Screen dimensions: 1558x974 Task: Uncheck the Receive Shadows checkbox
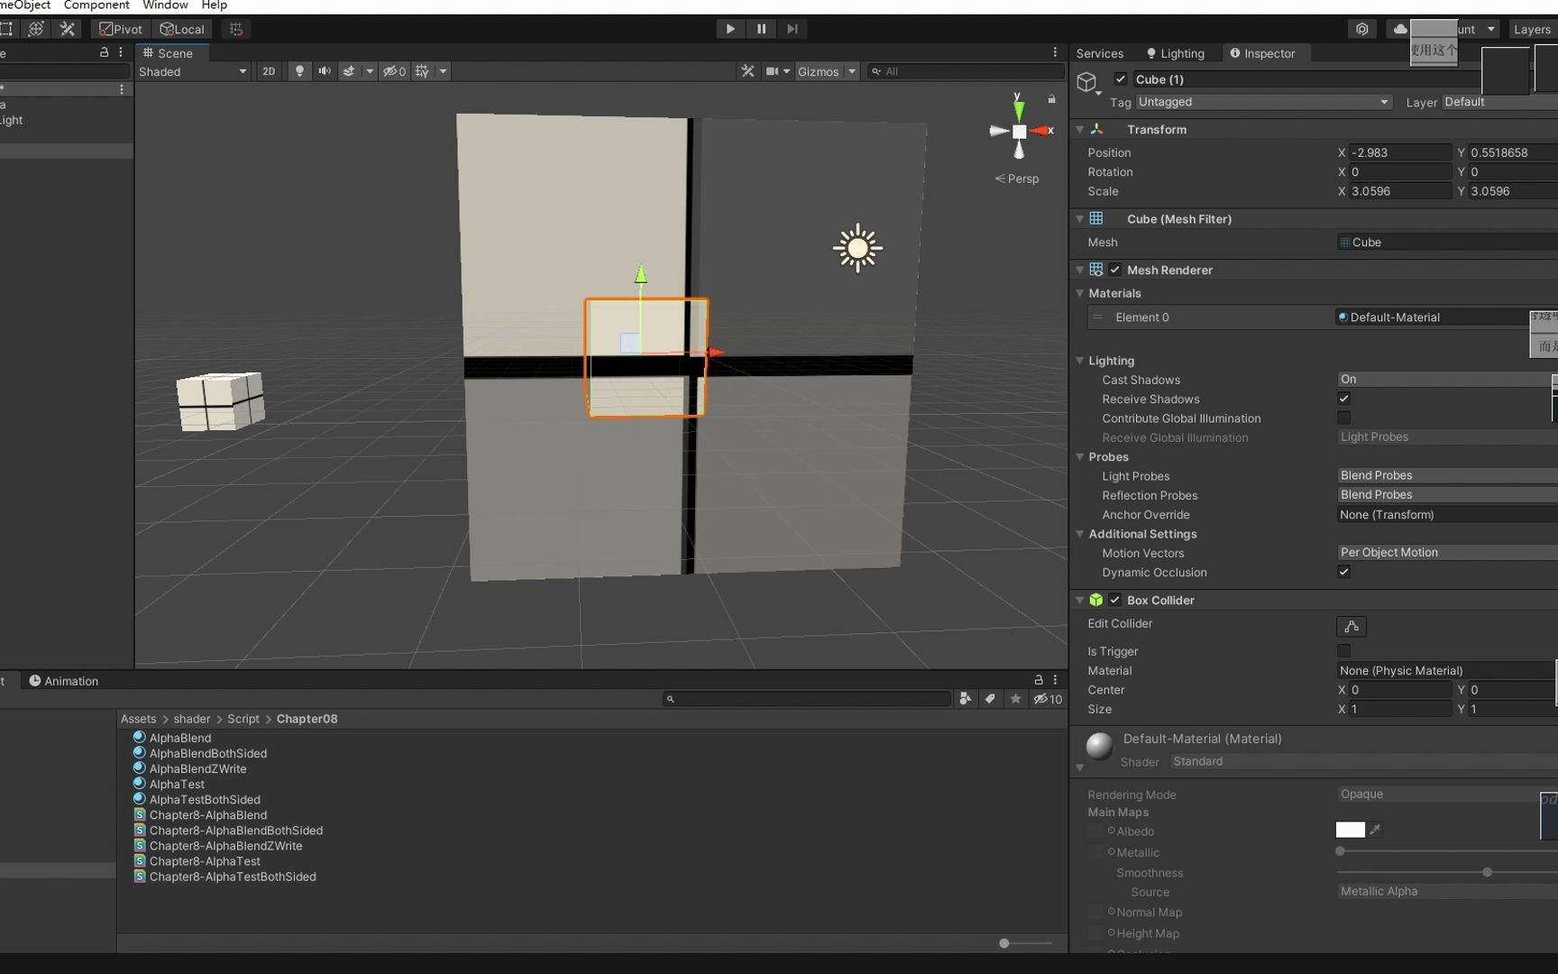click(1343, 399)
